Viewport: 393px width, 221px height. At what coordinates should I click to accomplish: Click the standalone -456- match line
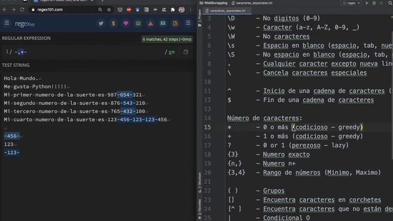(x=12, y=136)
